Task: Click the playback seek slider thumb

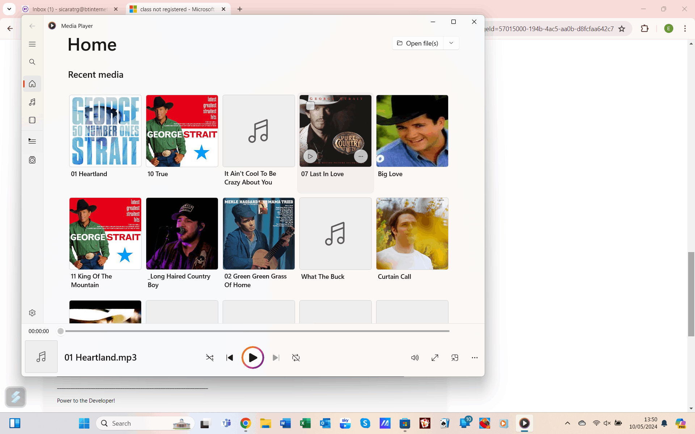Action: click(x=61, y=331)
